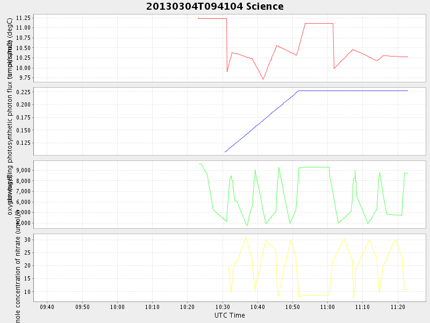
Task: Select the 0.200 photon flux tick
Action: point(23,104)
